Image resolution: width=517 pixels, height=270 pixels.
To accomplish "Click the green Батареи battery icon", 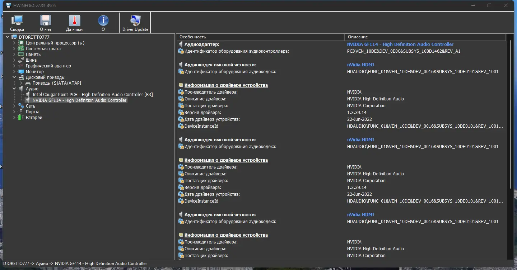I will click(x=21, y=117).
